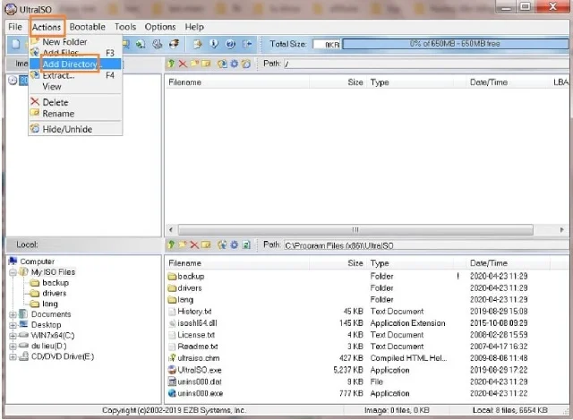This screenshot has height=420, width=573.
Task: Choose Extract... from Actions menu
Action: [75, 75]
